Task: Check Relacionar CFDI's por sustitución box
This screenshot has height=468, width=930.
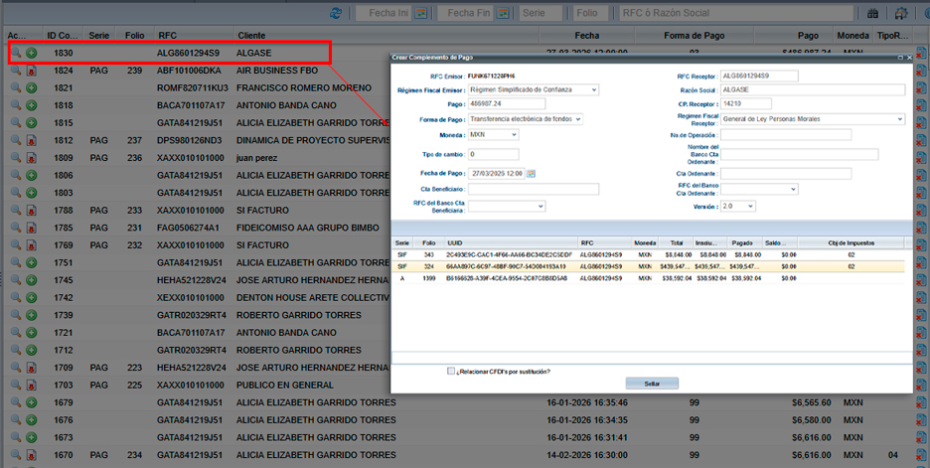Action: coord(452,372)
